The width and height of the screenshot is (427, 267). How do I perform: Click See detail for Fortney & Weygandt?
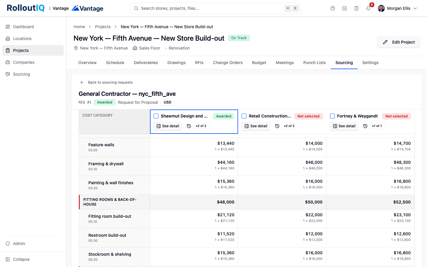pyautogui.click(x=344, y=126)
